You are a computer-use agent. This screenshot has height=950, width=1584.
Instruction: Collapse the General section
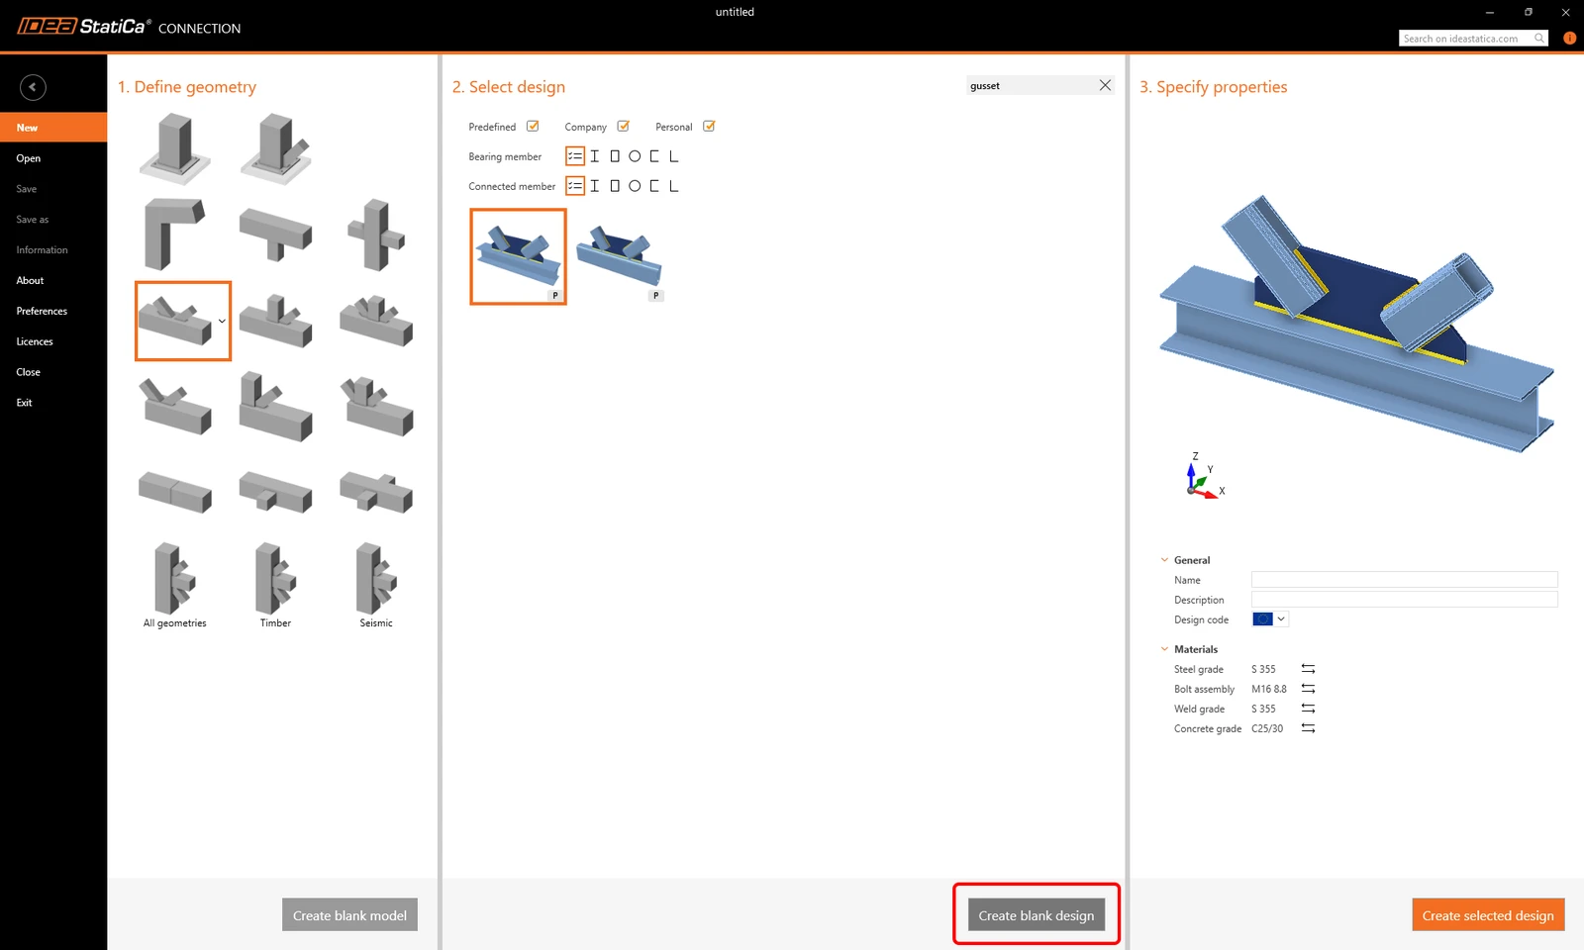click(x=1164, y=560)
